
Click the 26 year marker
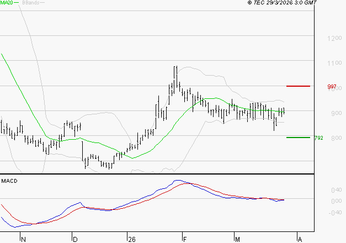pos(132,240)
